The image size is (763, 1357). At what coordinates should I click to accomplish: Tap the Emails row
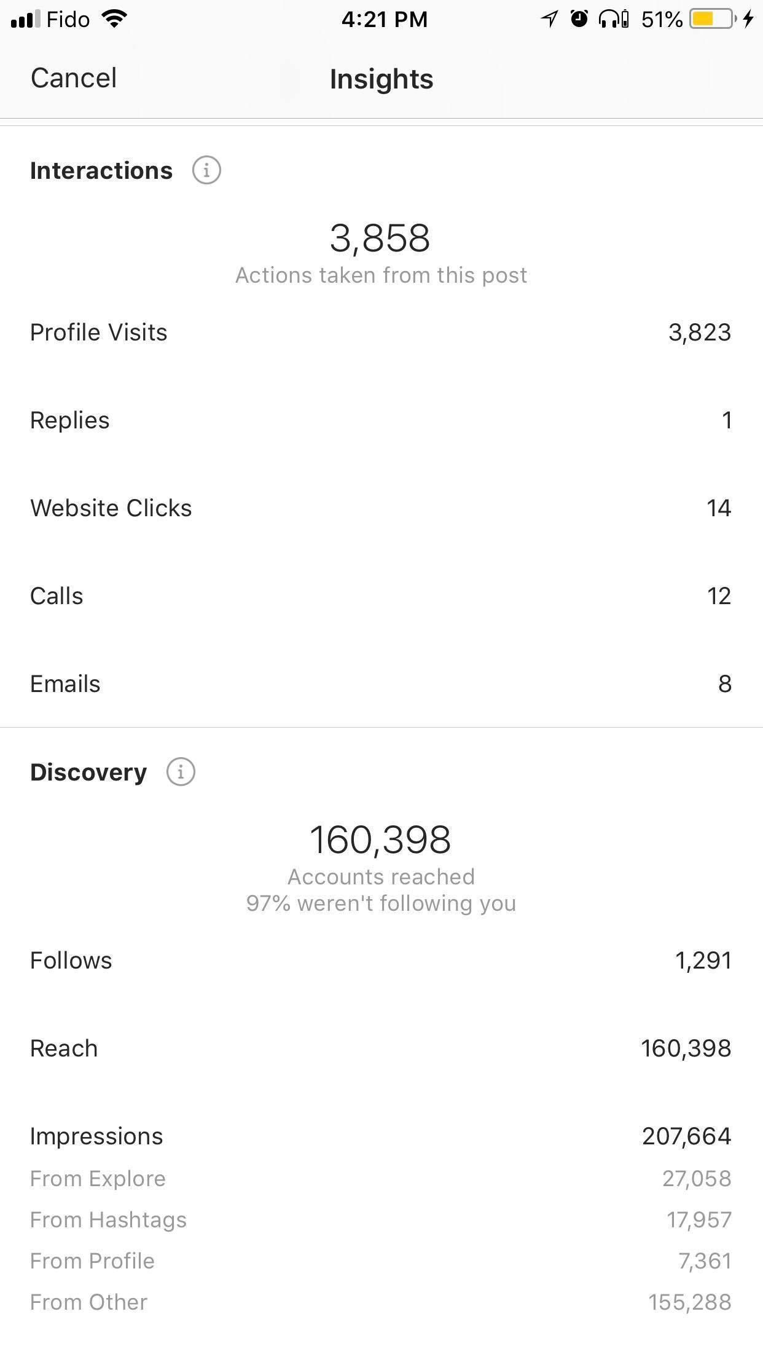pos(381,684)
